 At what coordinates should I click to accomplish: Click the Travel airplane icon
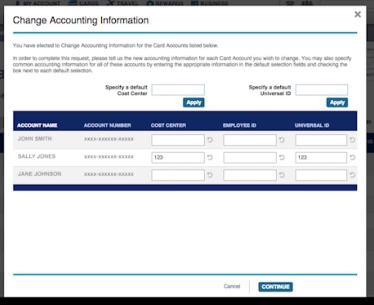(x=111, y=3)
